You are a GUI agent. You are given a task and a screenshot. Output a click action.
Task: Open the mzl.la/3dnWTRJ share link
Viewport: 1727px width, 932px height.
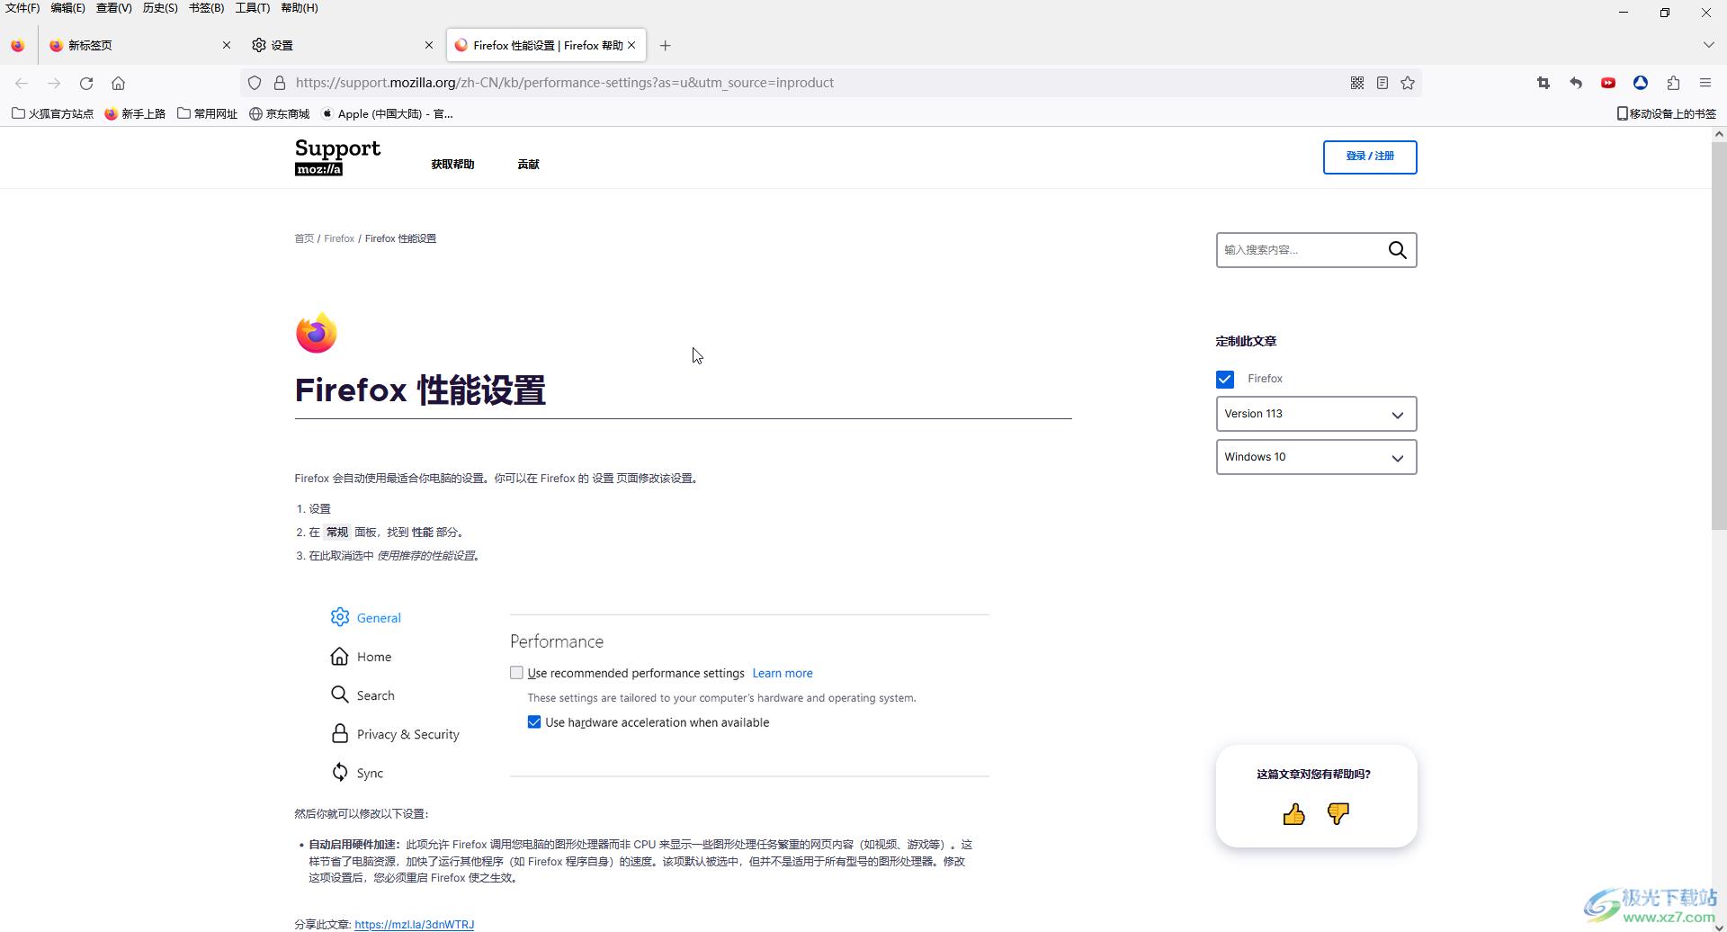coord(414,924)
